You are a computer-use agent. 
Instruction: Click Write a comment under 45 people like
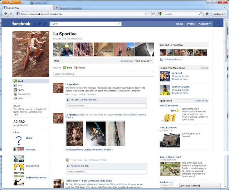point(107,172)
